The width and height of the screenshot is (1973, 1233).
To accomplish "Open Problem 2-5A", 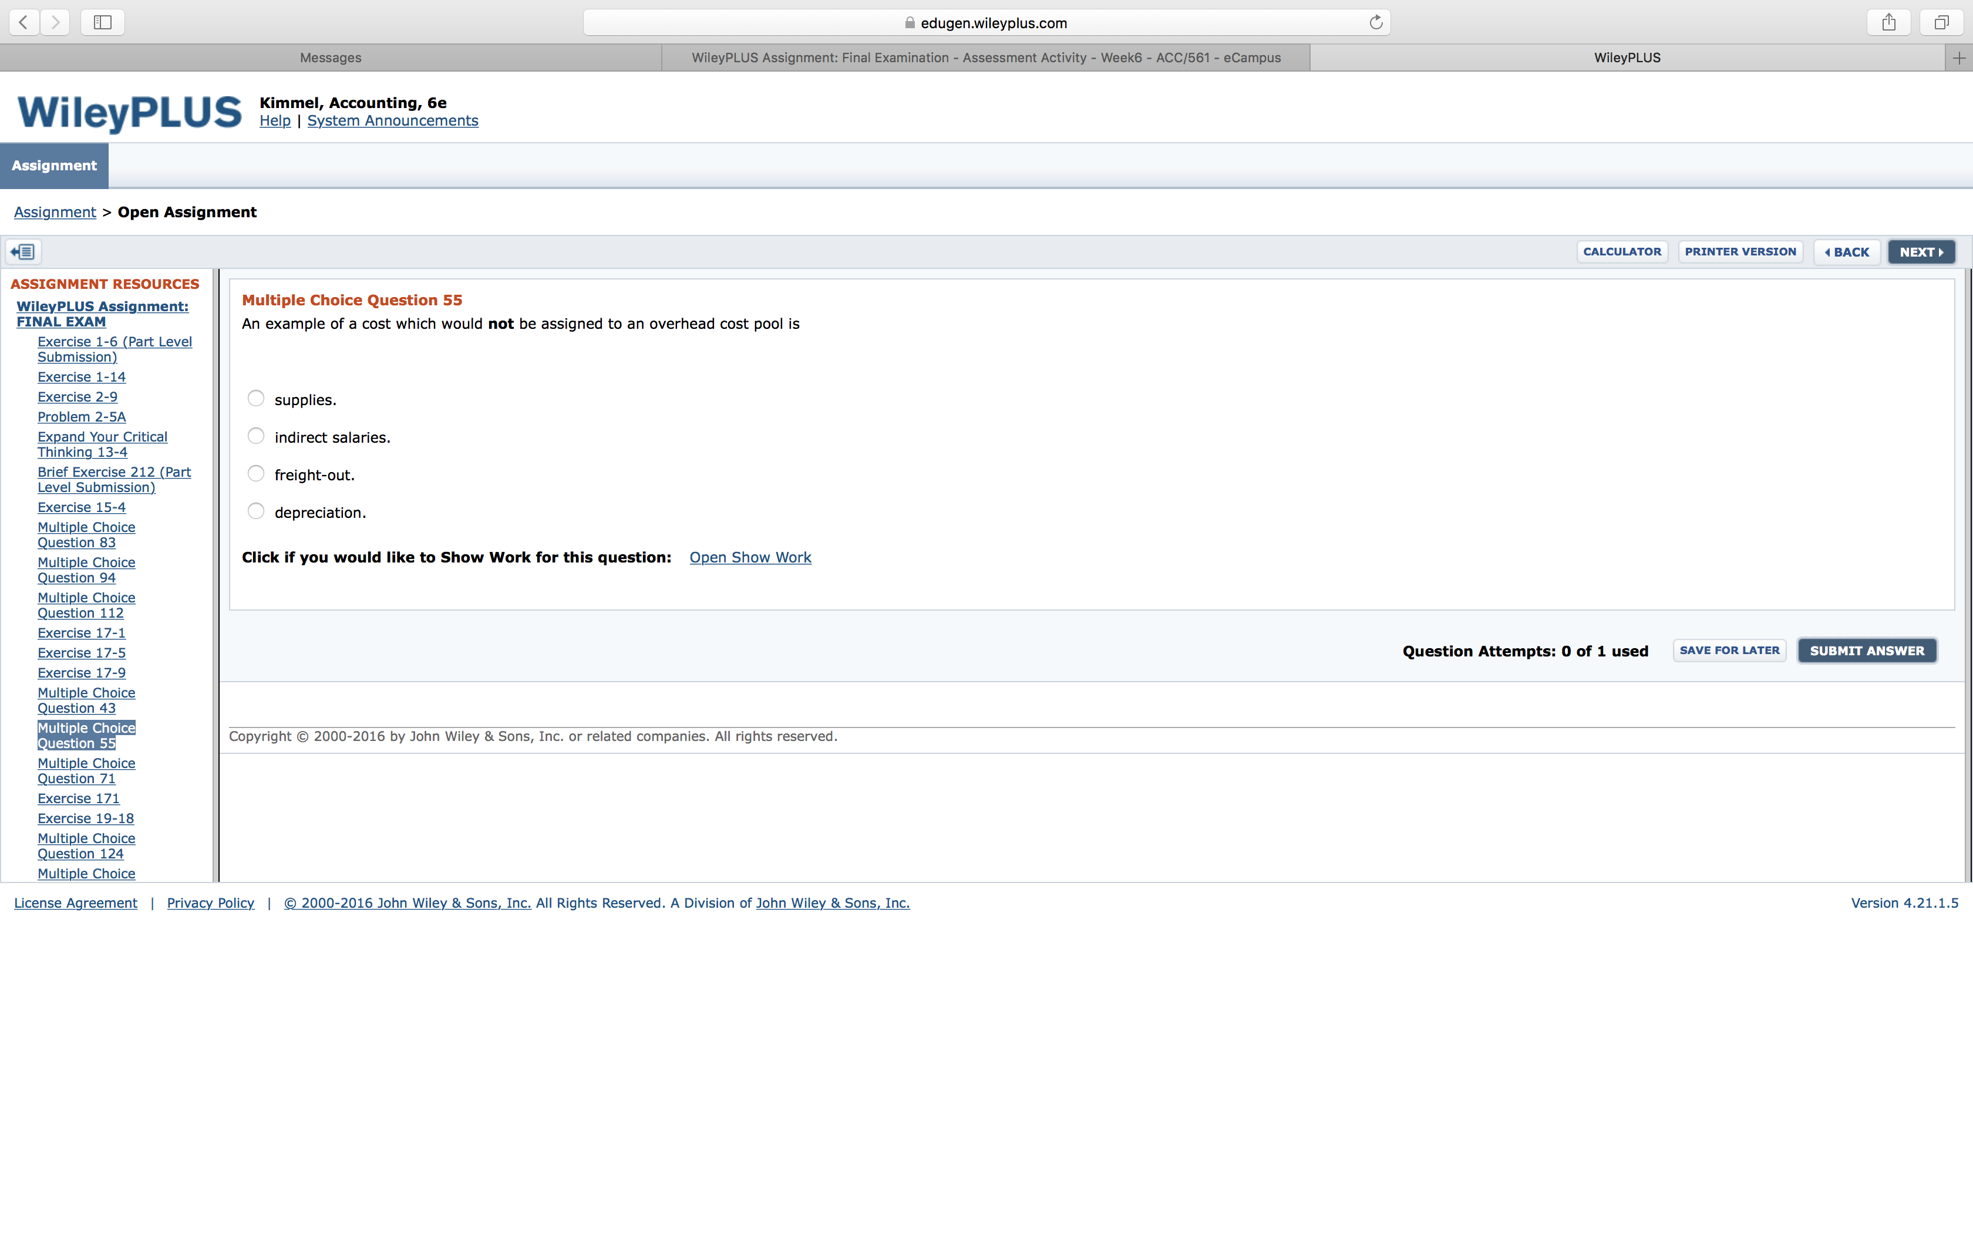I will (x=82, y=417).
